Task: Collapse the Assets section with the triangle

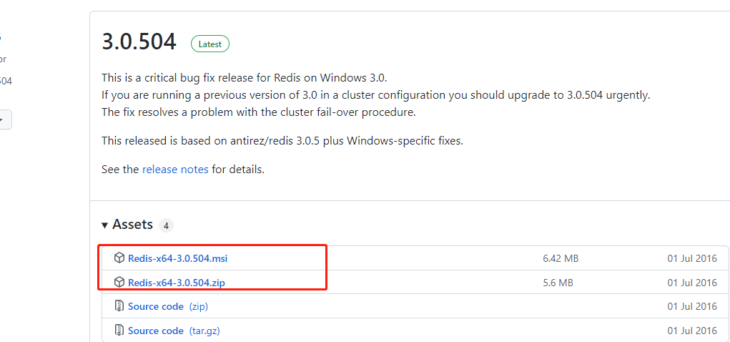Action: click(x=105, y=225)
